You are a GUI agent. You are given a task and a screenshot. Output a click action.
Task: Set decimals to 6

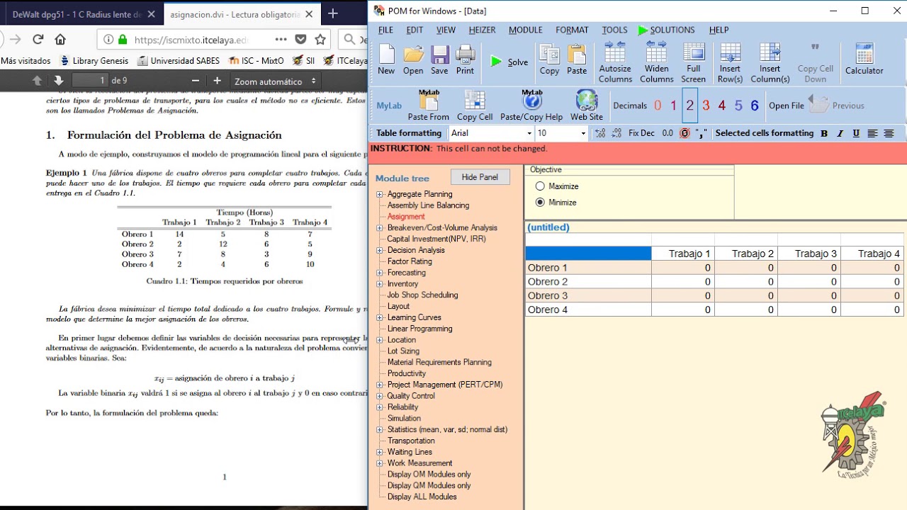[755, 106]
